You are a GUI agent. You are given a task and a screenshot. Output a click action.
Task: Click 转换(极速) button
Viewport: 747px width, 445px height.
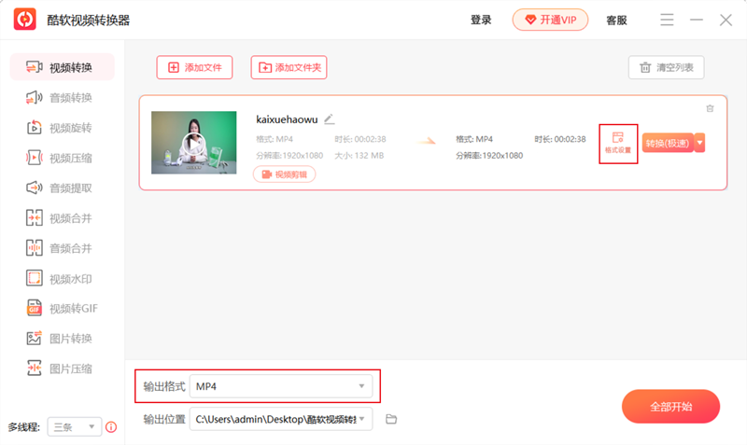[x=668, y=143]
